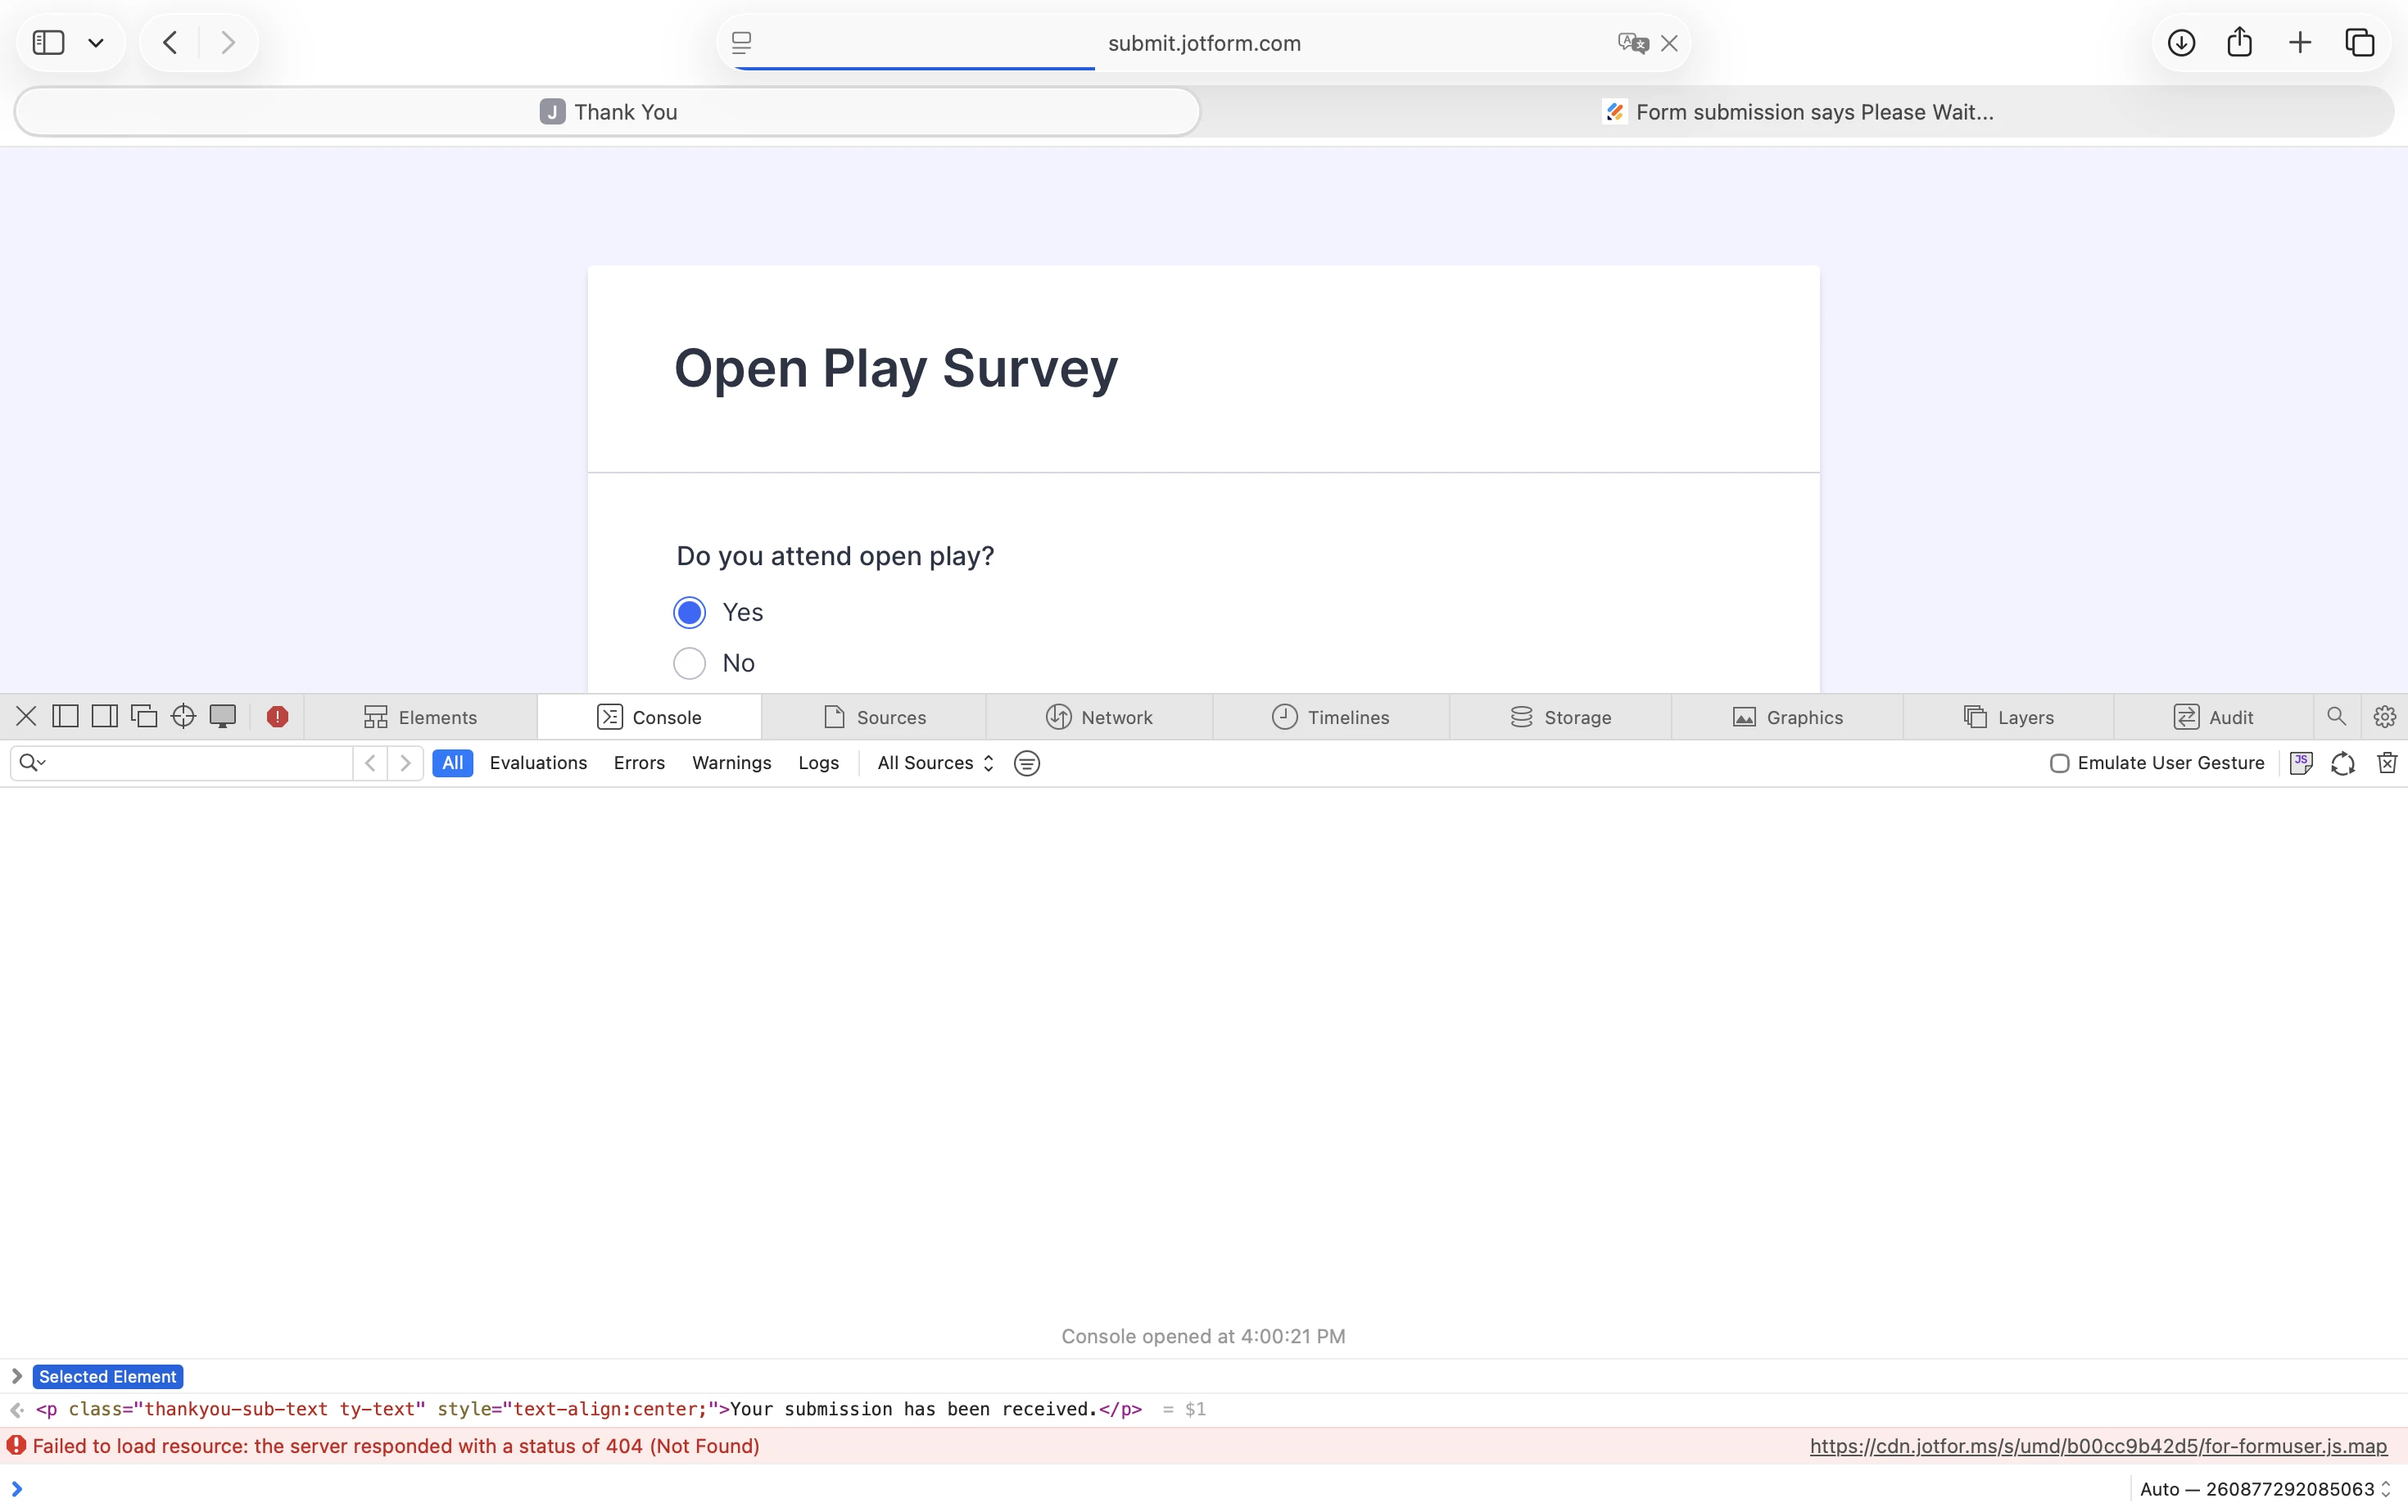The image size is (2408, 1512).
Task: Filter console to Logs
Action: 818,763
